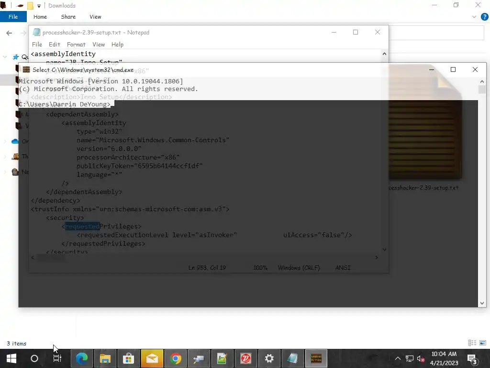The image size is (490, 368).
Task: Switch Explorer to details view icon
Action: pos(472,343)
